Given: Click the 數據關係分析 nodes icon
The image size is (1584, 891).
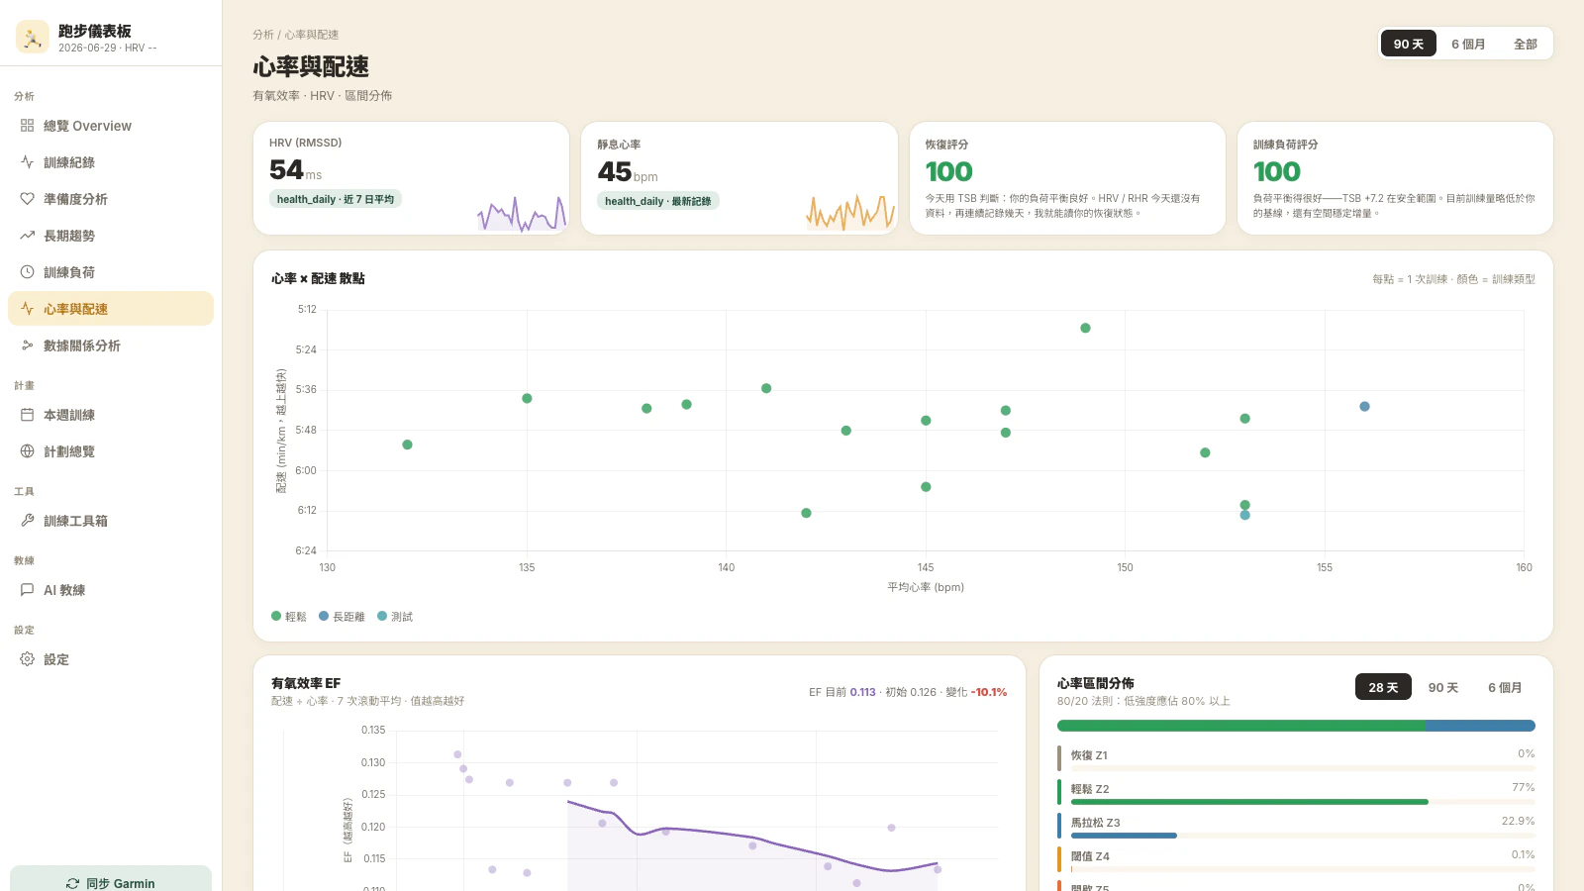Looking at the screenshot, I should (27, 346).
